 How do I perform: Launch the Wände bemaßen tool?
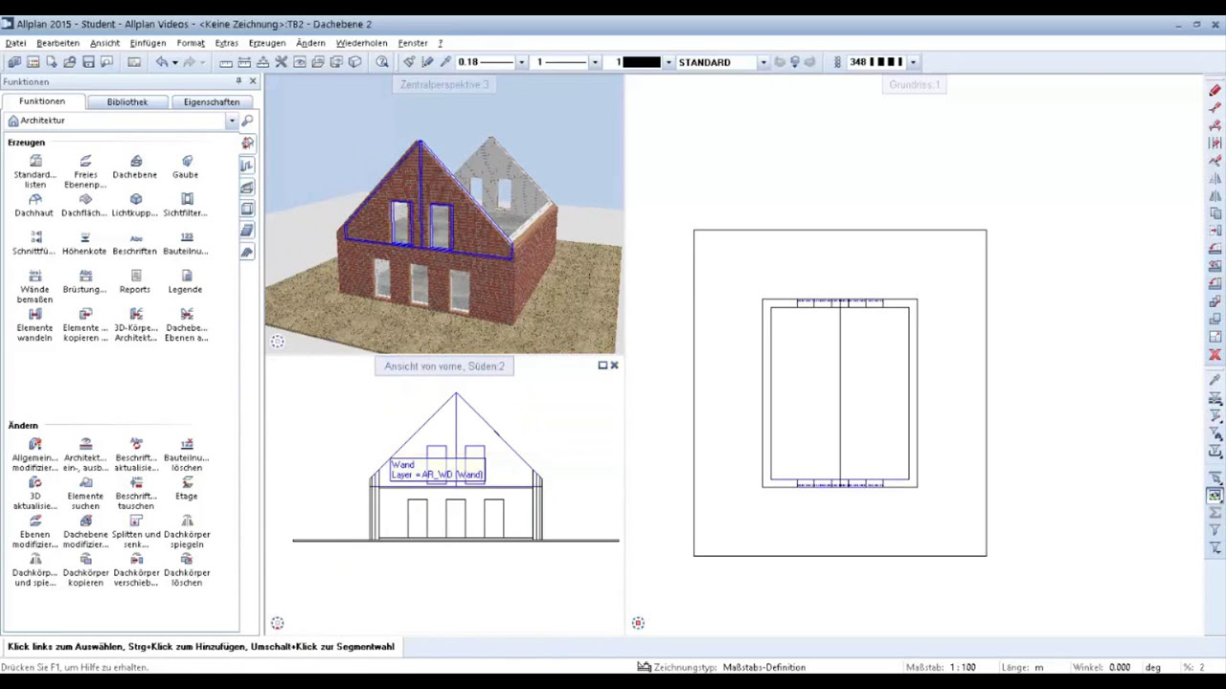point(34,287)
